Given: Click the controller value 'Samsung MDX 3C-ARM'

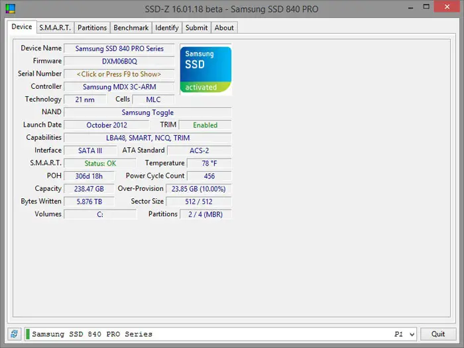Looking at the screenshot, I should point(119,87).
